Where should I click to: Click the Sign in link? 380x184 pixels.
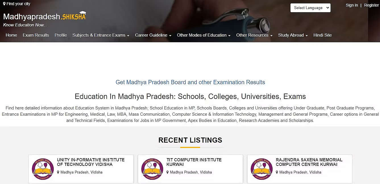(352, 5)
